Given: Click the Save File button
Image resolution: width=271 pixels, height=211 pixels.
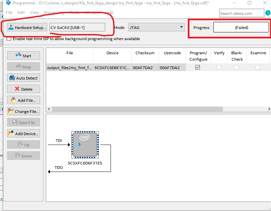Looking at the screenshot, I should 24,122.
